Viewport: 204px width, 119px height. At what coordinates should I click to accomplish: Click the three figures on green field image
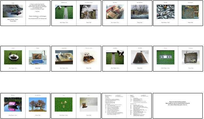pyautogui.click(x=63, y=104)
